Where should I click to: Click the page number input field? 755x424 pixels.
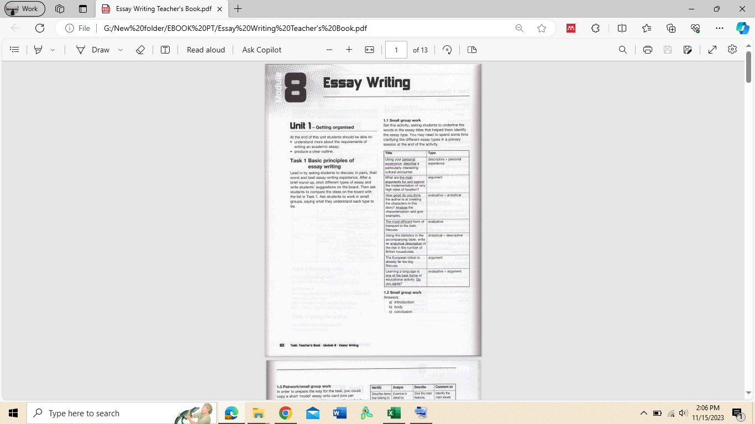click(396, 49)
